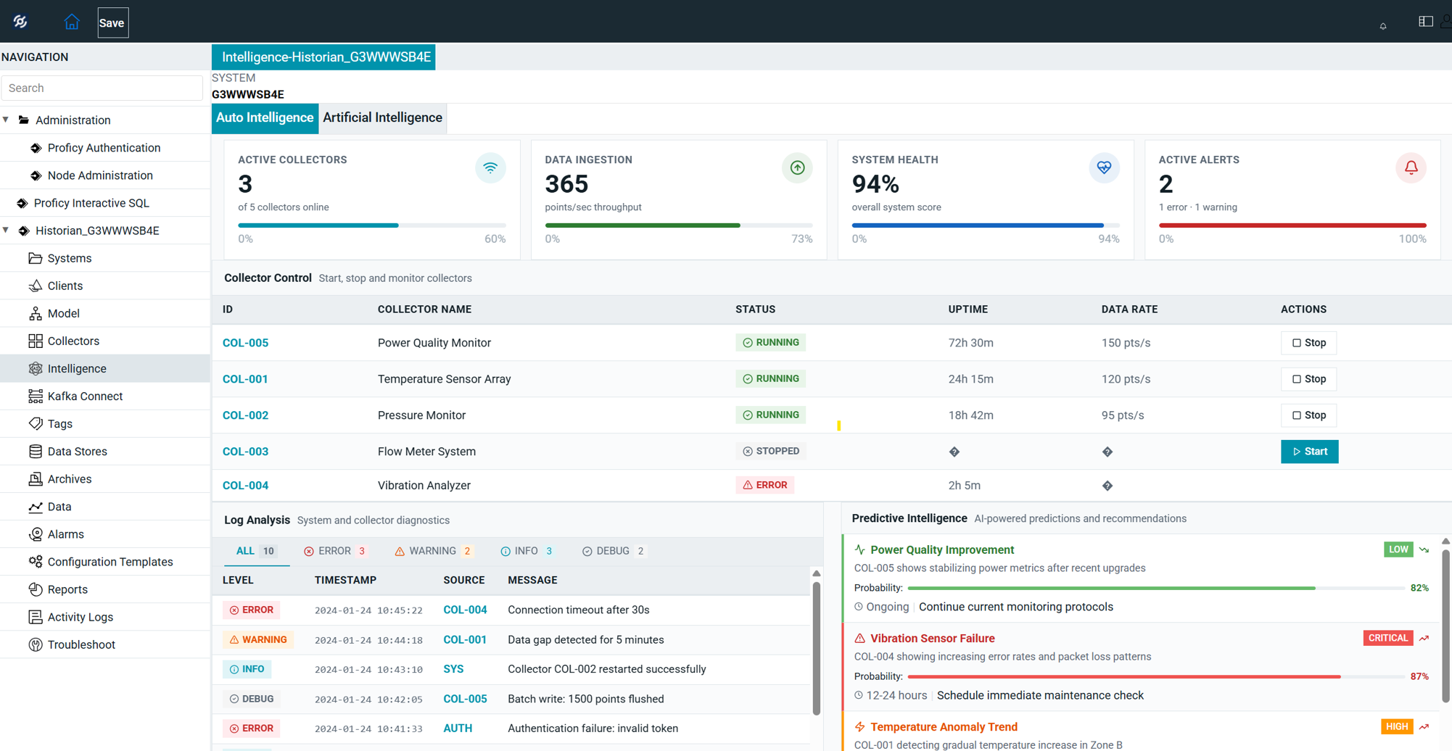Click the app logo icon in the top-left corner
Image resolution: width=1452 pixels, height=751 pixels.
click(x=20, y=22)
